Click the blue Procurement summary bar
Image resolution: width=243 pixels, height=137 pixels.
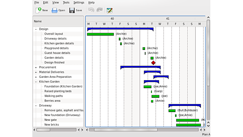pos(140,67)
